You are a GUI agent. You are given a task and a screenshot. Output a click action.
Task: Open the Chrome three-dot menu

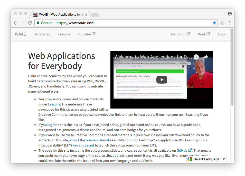tap(230, 23)
